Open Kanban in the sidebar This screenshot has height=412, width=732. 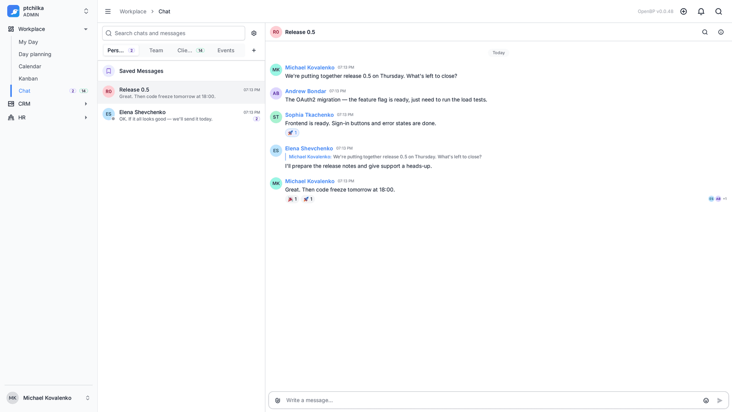pyautogui.click(x=28, y=79)
